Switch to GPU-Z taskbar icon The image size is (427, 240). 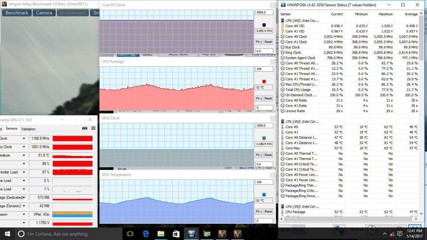click(207, 234)
